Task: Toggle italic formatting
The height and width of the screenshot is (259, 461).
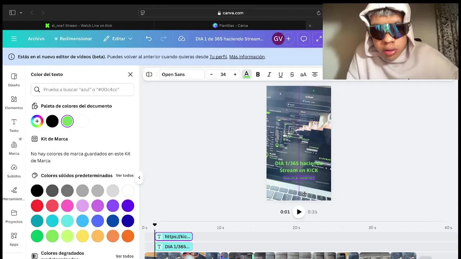Action: (x=269, y=74)
